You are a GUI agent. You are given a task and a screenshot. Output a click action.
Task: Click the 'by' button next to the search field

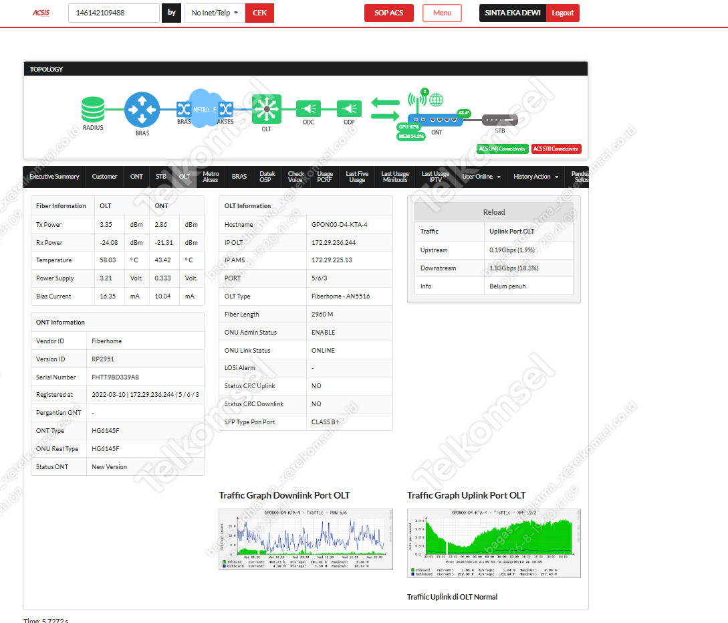[171, 13]
